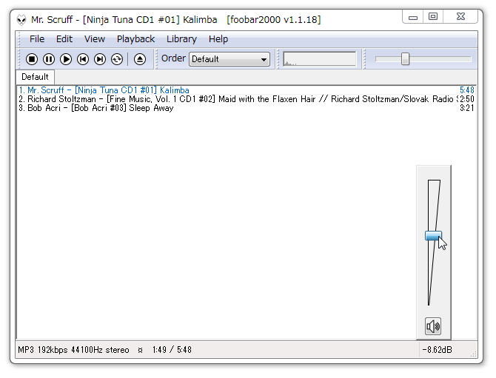This screenshot has height=378, width=496.
Task: Maximize the foobar2000 window
Action: pyautogui.click(x=433, y=17)
